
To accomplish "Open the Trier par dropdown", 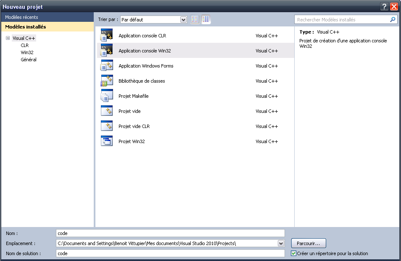I will pos(183,19).
